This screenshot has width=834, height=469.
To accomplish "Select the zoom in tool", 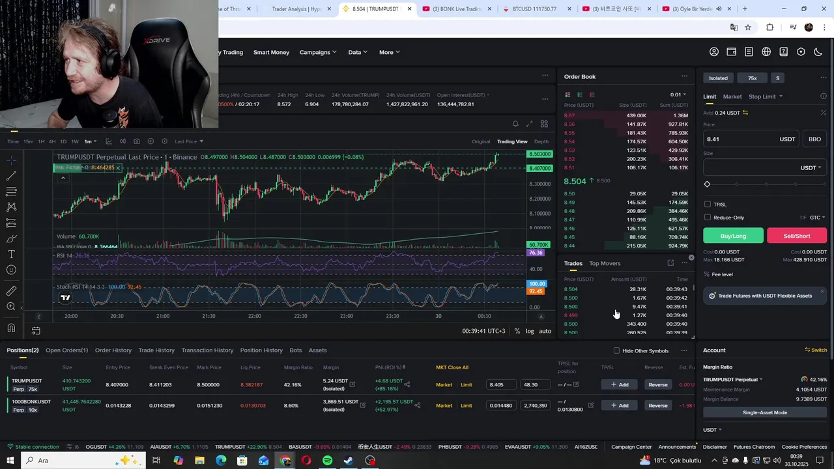I will point(11,306).
